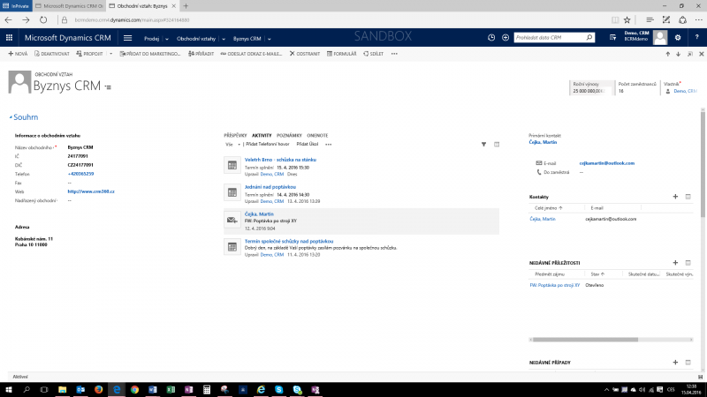707x397 pixels.
Task: Switch to Poznámky tab
Action: click(x=289, y=136)
